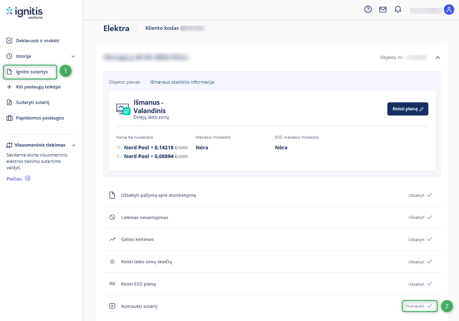Open Papildomos paslaugos in the sidebar

(40, 118)
